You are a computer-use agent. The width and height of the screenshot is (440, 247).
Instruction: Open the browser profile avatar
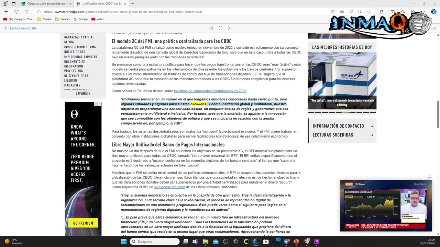click(5, 4)
